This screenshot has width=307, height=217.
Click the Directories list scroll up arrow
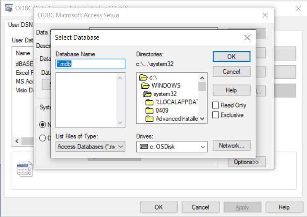[202, 78]
